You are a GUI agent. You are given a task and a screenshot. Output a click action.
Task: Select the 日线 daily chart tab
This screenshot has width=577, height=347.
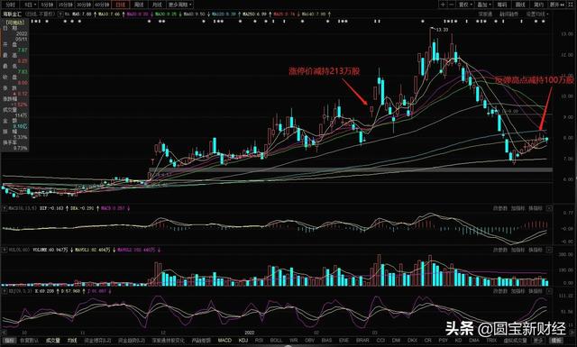point(120,5)
